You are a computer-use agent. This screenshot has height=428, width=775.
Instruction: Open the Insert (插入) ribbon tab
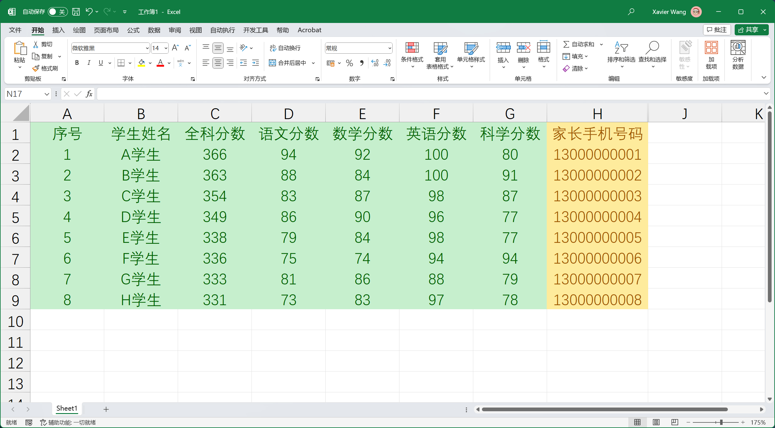coord(58,30)
